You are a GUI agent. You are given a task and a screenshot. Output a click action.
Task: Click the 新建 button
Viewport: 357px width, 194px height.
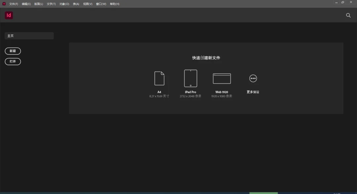[x=13, y=51]
